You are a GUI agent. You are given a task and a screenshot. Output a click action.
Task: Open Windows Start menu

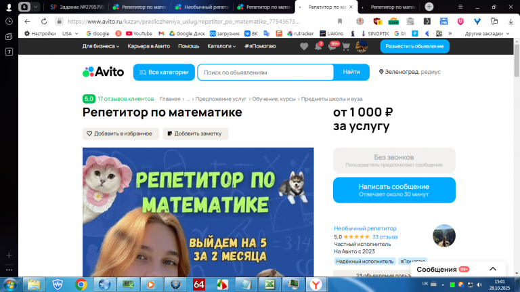pyautogui.click(x=9, y=285)
